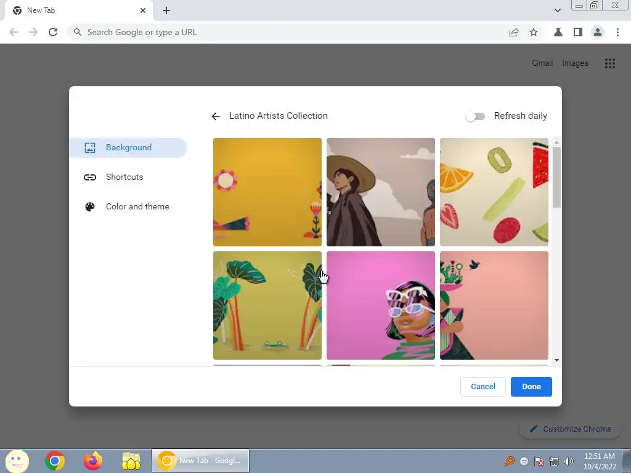Click the flag with red X tray icon
Image resolution: width=631 pixels, height=473 pixels.
pos(539,461)
